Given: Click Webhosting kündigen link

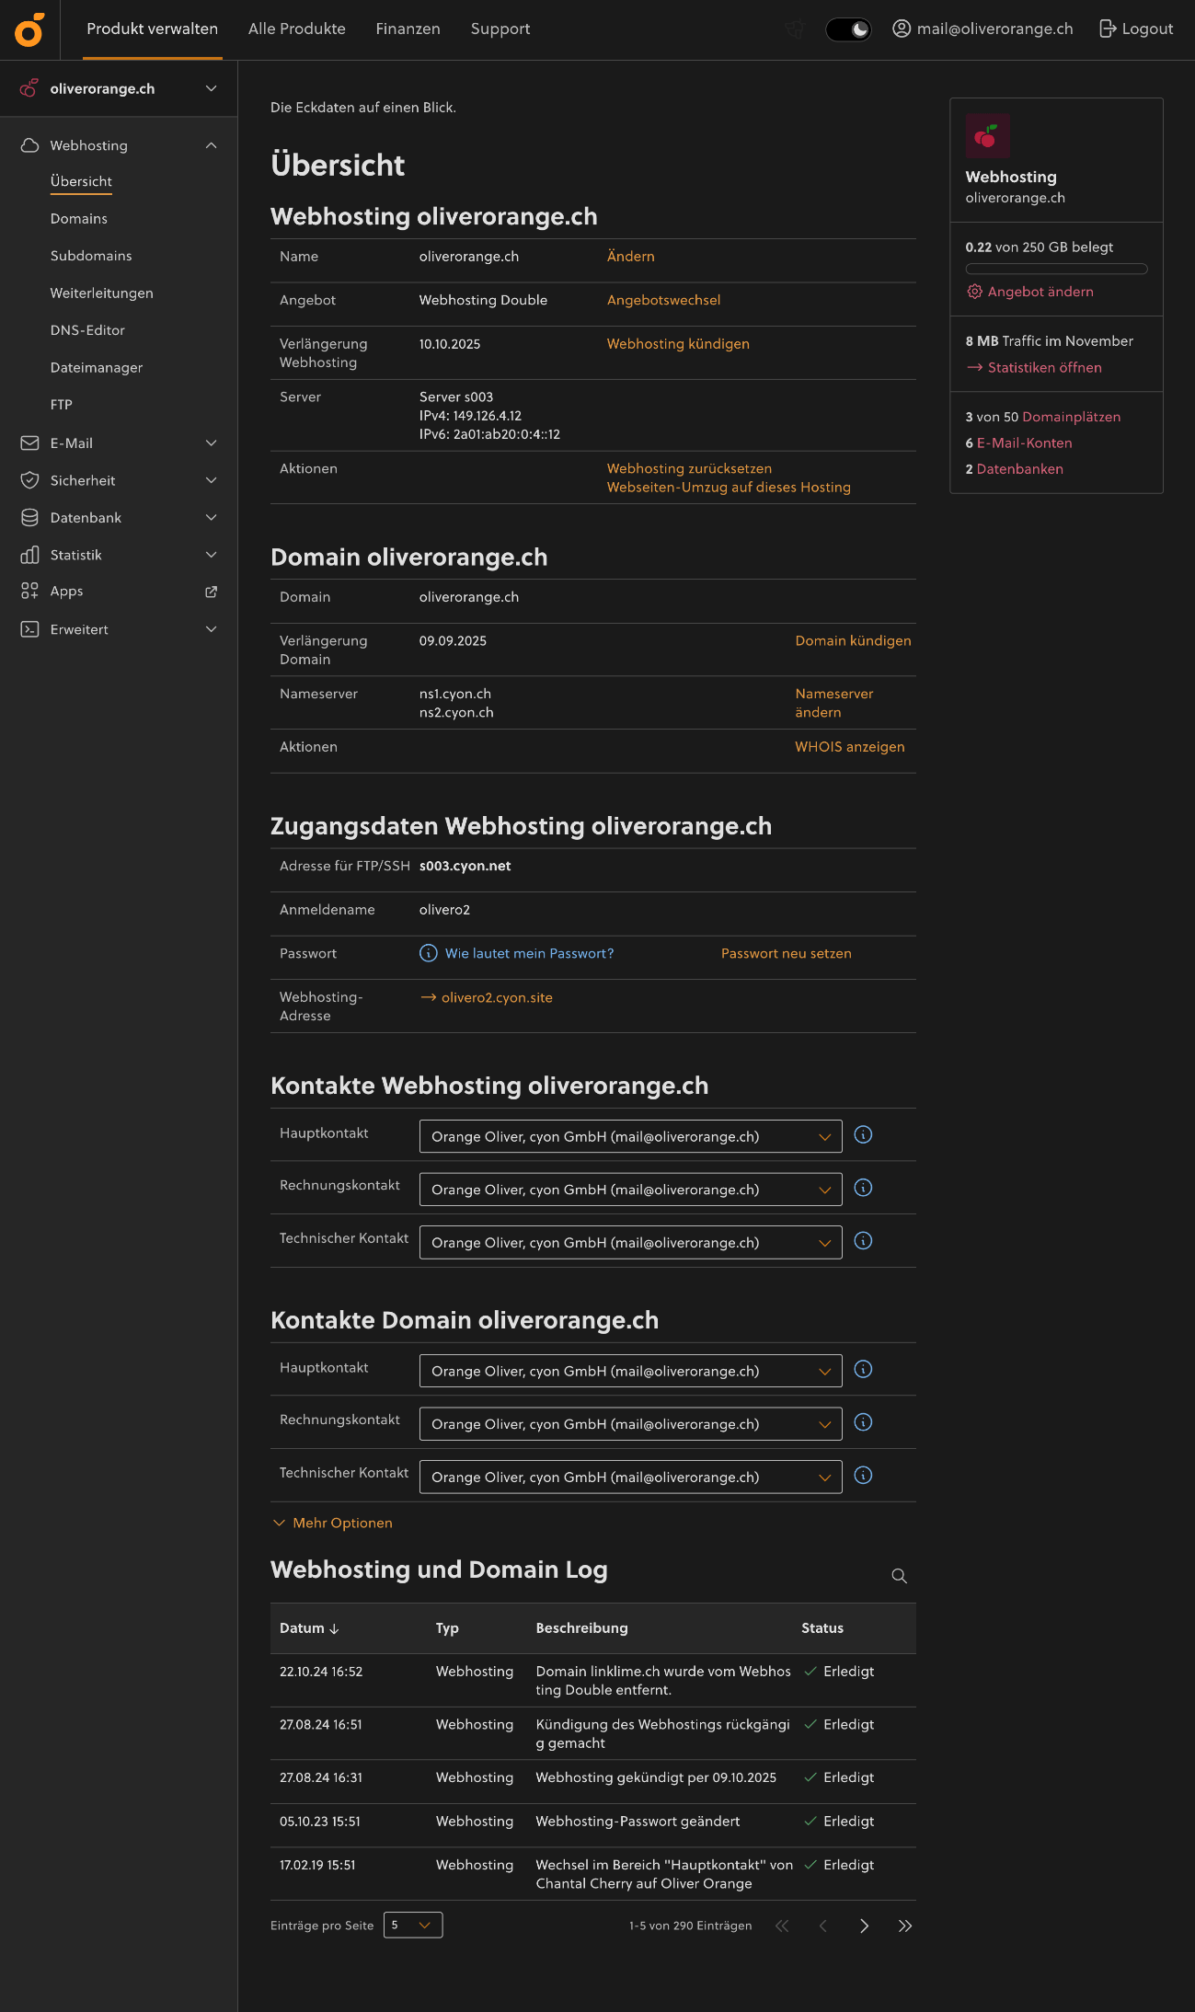Looking at the screenshot, I should (678, 344).
